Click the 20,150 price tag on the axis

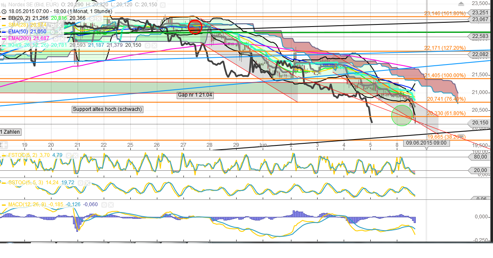coord(480,123)
